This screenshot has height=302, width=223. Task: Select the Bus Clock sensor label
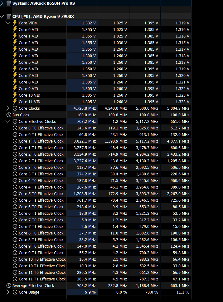pyautogui.click(x=21, y=115)
